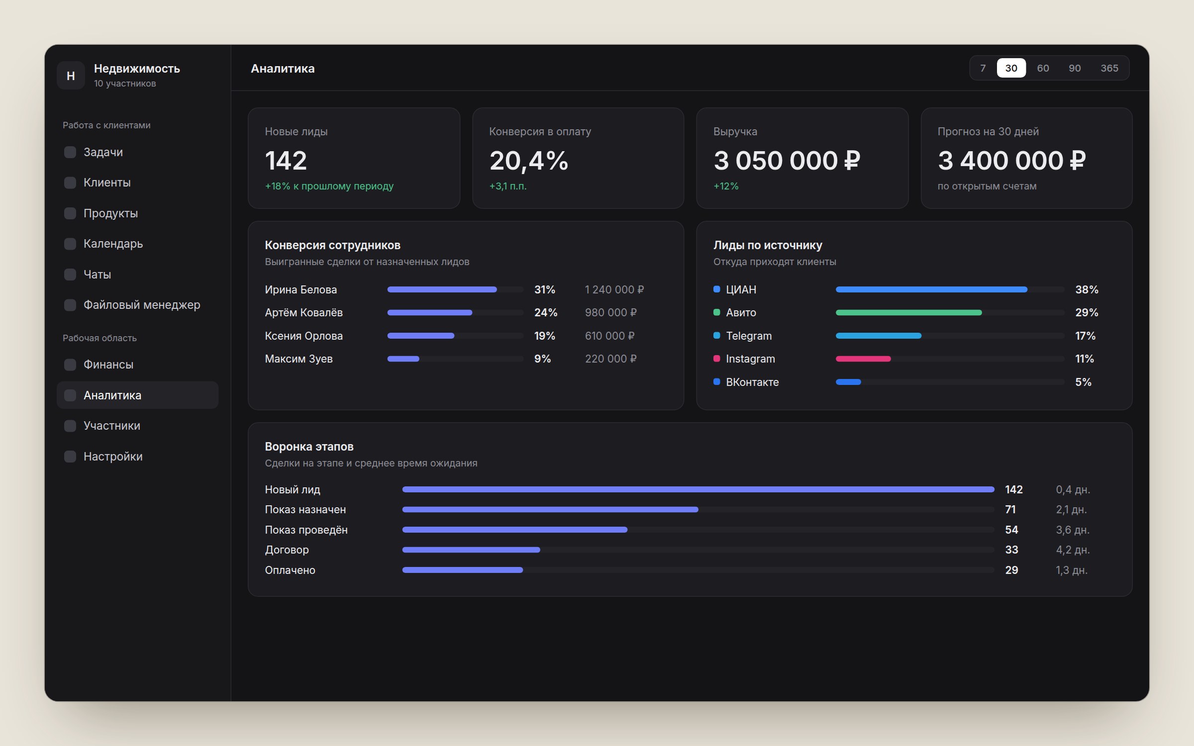Image resolution: width=1194 pixels, height=746 pixels.
Task: Select the 7-day period
Action: (x=983, y=68)
